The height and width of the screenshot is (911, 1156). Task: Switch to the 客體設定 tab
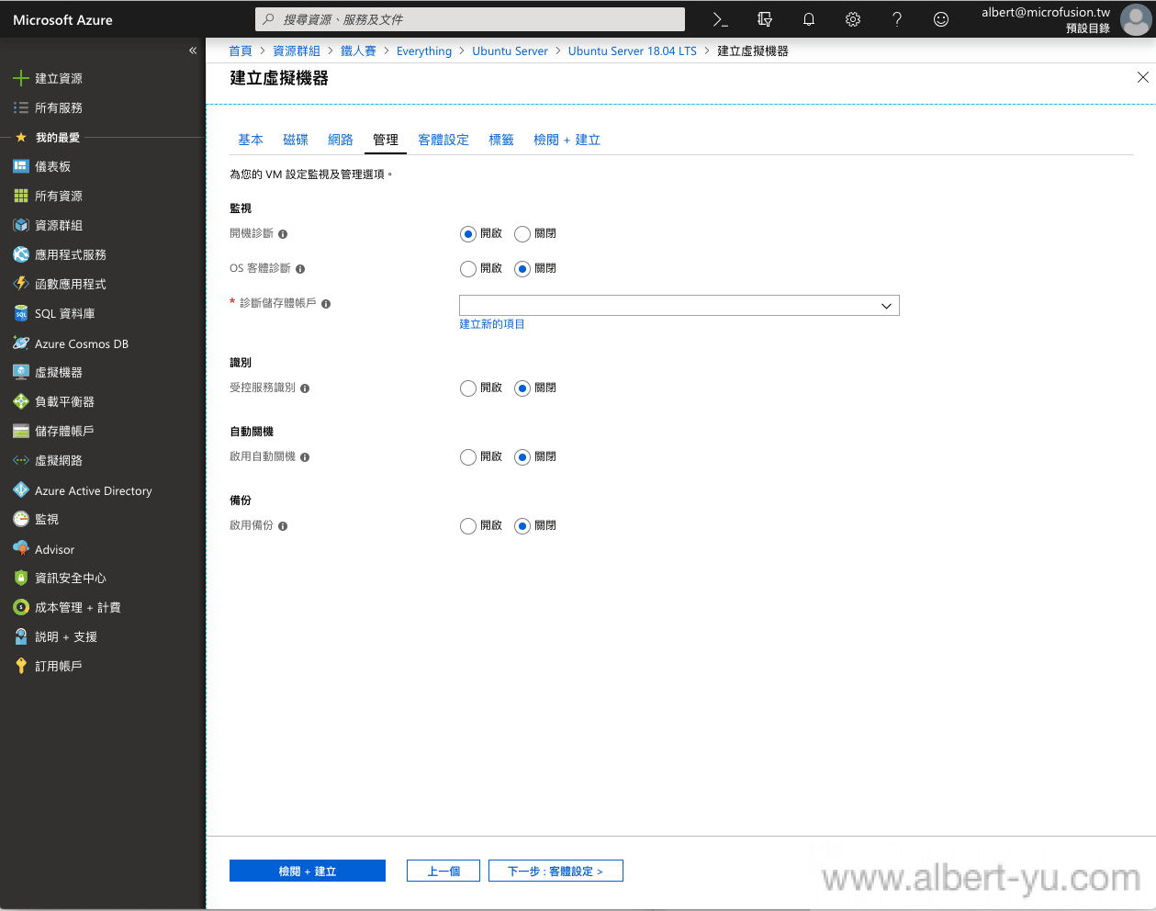[x=443, y=140]
